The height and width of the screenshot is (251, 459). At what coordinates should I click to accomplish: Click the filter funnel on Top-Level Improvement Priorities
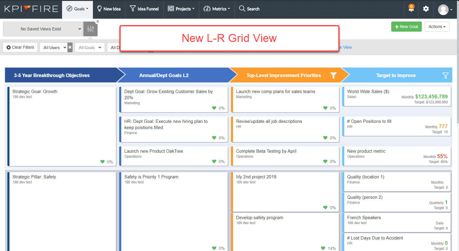tap(333, 76)
